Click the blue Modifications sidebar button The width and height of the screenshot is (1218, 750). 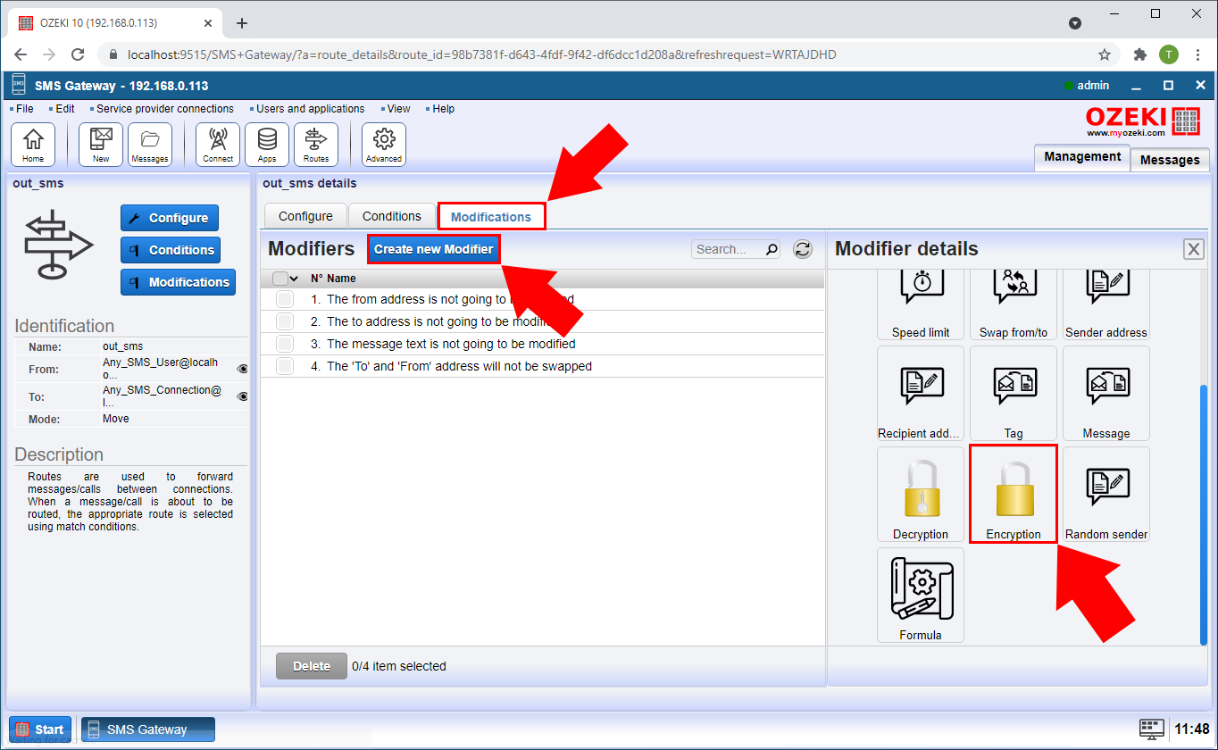coord(179,282)
